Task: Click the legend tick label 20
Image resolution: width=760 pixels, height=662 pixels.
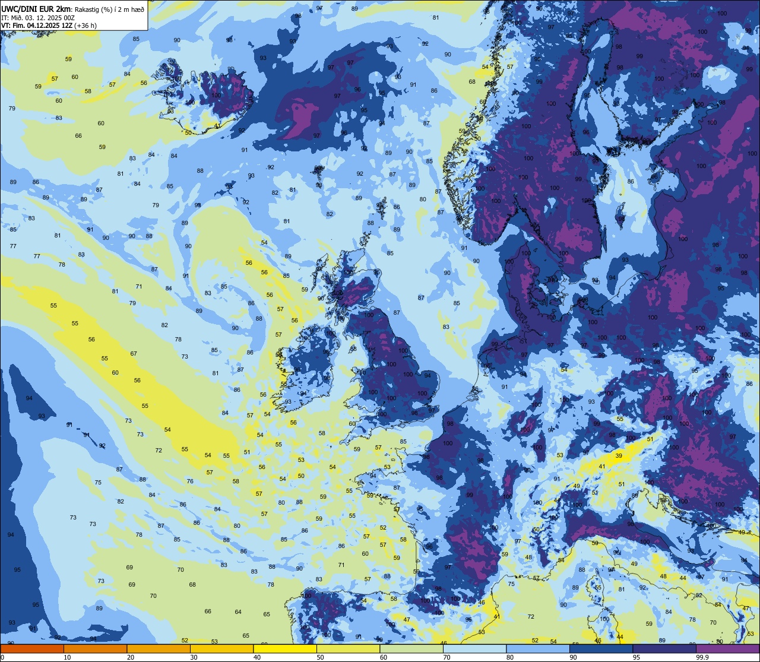Action: [x=131, y=657]
